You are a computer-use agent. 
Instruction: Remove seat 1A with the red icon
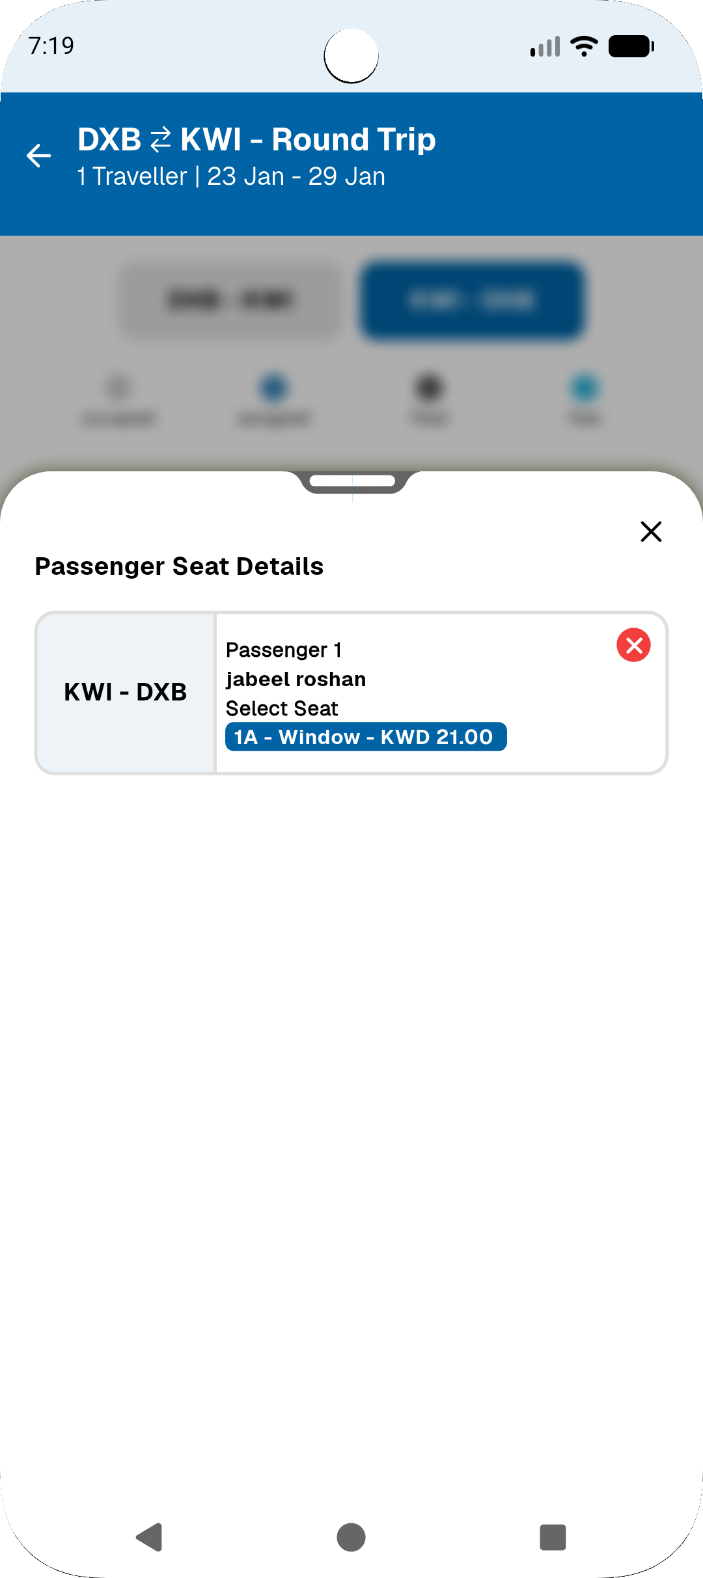633,645
